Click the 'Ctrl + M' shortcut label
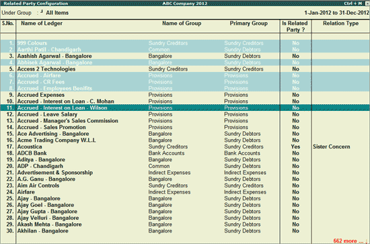The height and width of the screenshot is (244, 370). point(353,3)
